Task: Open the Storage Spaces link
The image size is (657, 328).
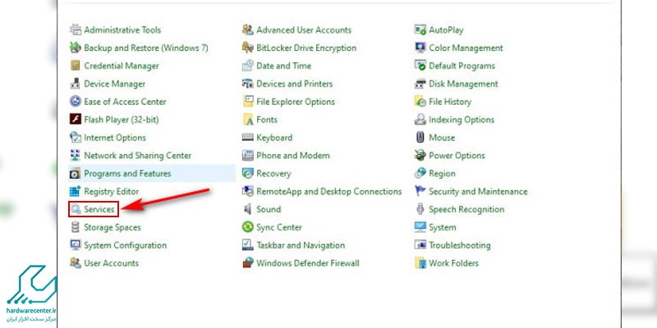Action: tap(113, 227)
